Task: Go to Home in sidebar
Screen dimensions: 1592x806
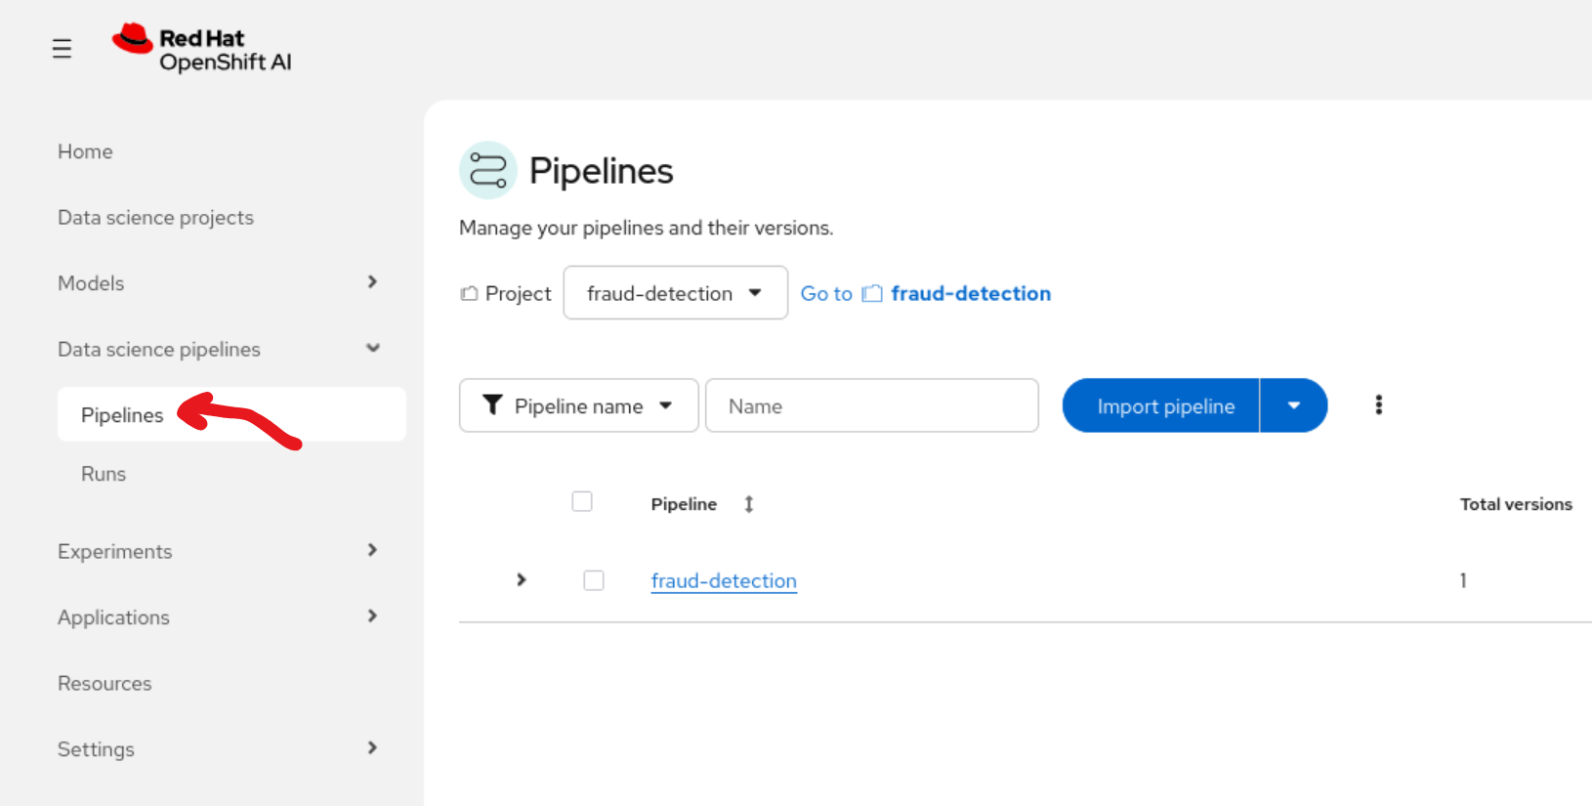Action: point(85,151)
